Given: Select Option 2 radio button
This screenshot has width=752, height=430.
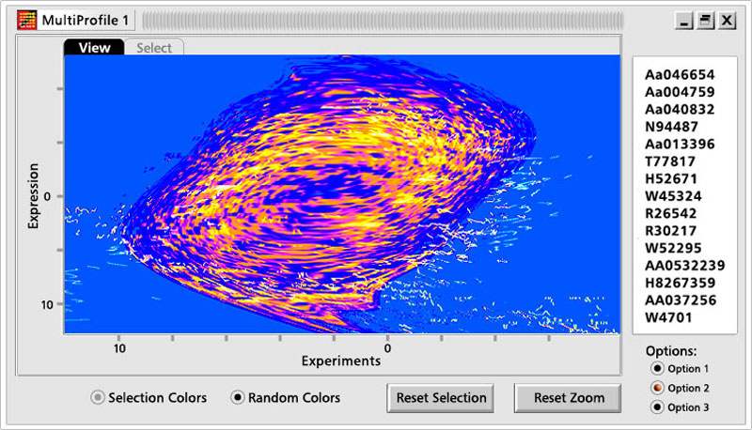Looking at the screenshot, I should [657, 388].
